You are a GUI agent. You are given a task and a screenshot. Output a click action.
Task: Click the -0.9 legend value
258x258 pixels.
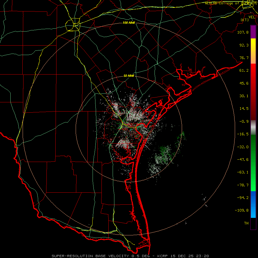(x=244, y=122)
